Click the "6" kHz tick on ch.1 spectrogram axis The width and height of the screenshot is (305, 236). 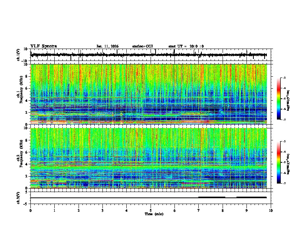(x=27, y=88)
